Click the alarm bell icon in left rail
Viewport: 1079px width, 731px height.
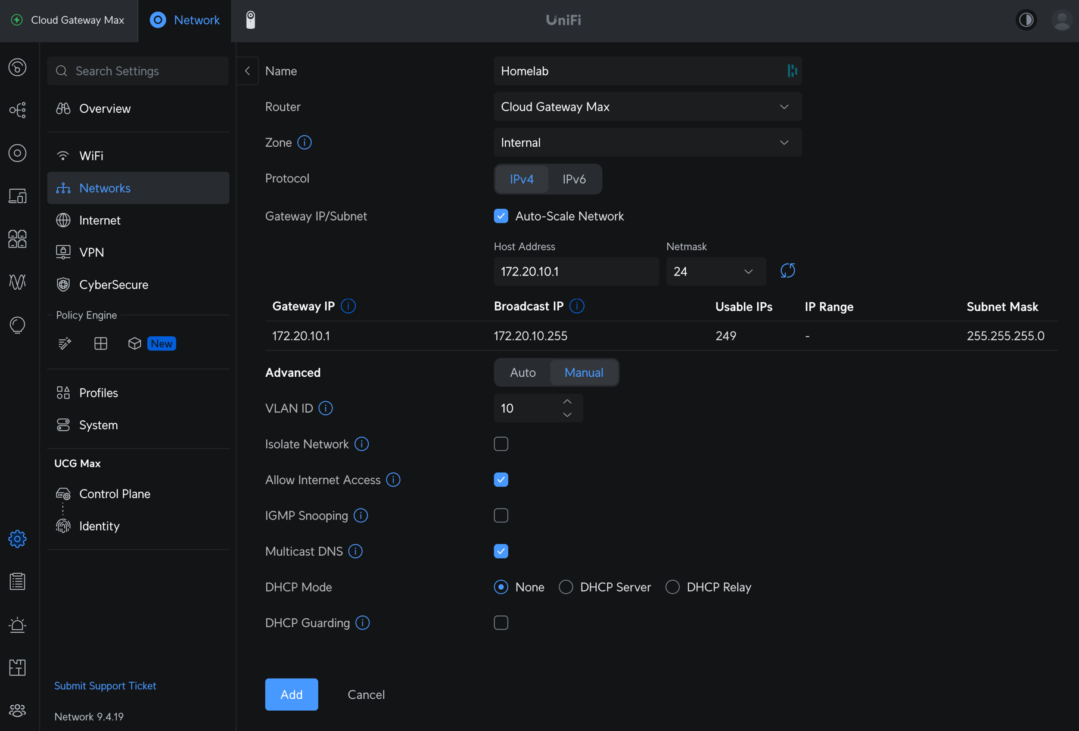17,625
